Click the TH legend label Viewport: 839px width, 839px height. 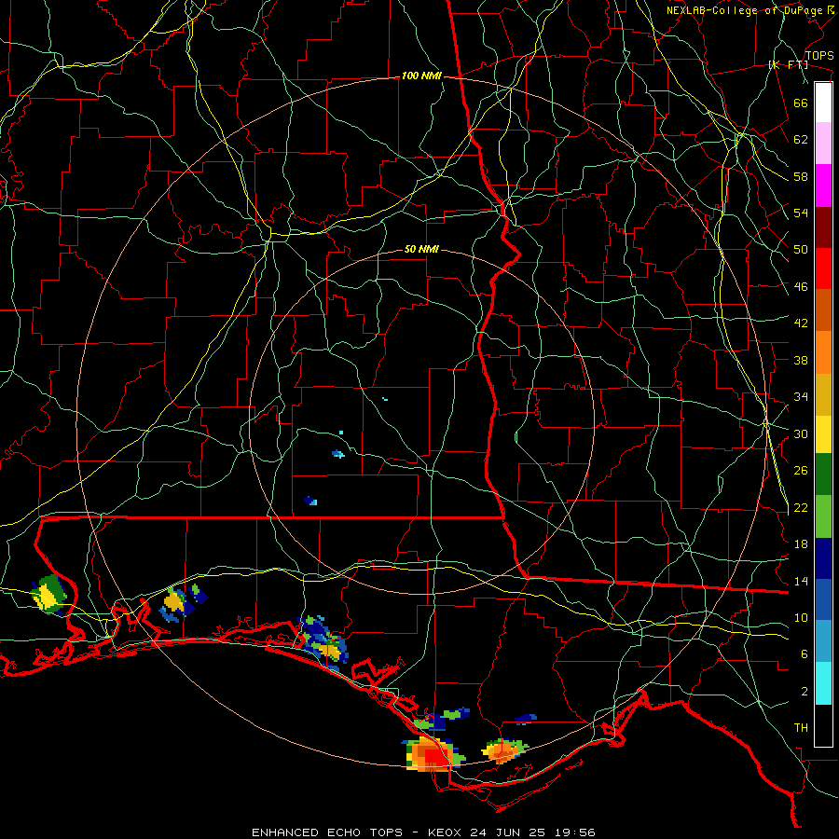pos(801,727)
